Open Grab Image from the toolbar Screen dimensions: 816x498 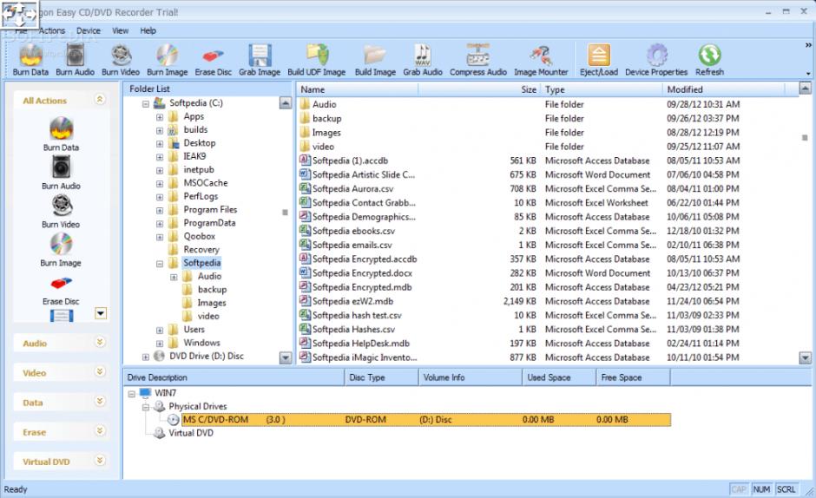tap(260, 59)
